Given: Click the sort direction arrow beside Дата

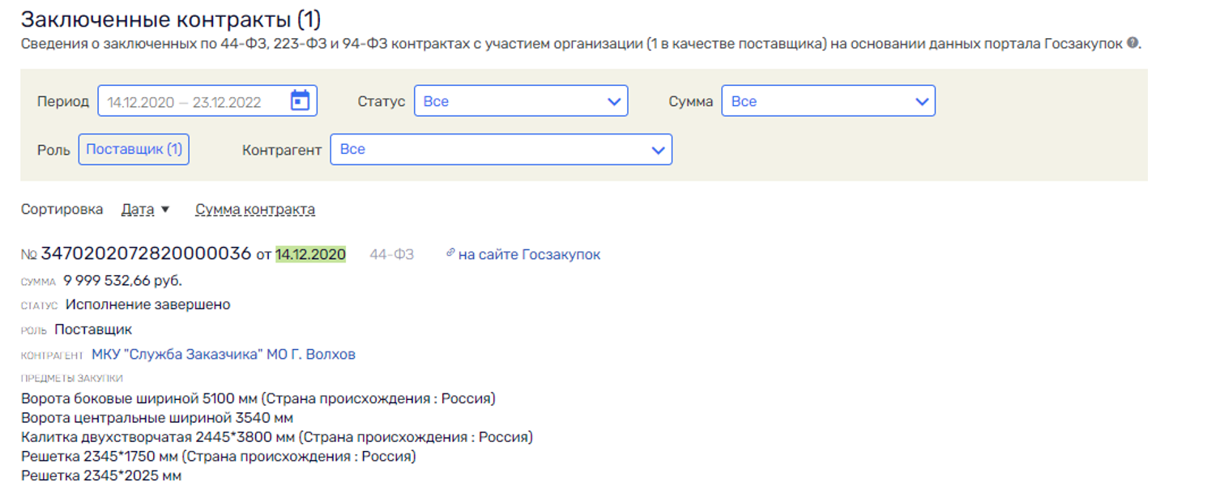Looking at the screenshot, I should pos(165,210).
